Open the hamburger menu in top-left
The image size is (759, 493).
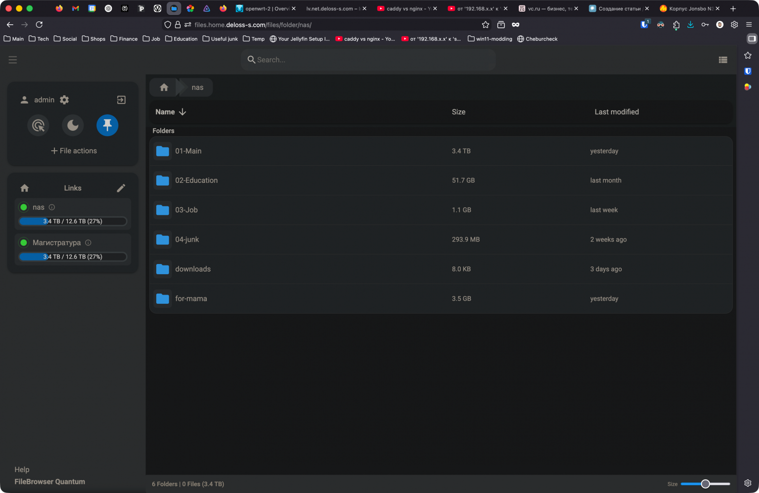click(x=13, y=59)
